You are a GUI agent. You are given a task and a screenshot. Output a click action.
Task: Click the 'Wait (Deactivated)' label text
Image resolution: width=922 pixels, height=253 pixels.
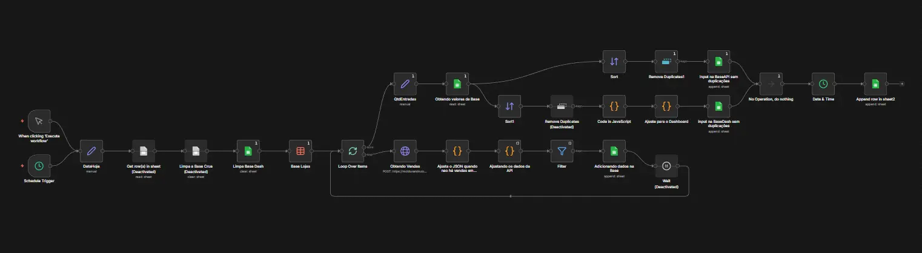(666, 183)
